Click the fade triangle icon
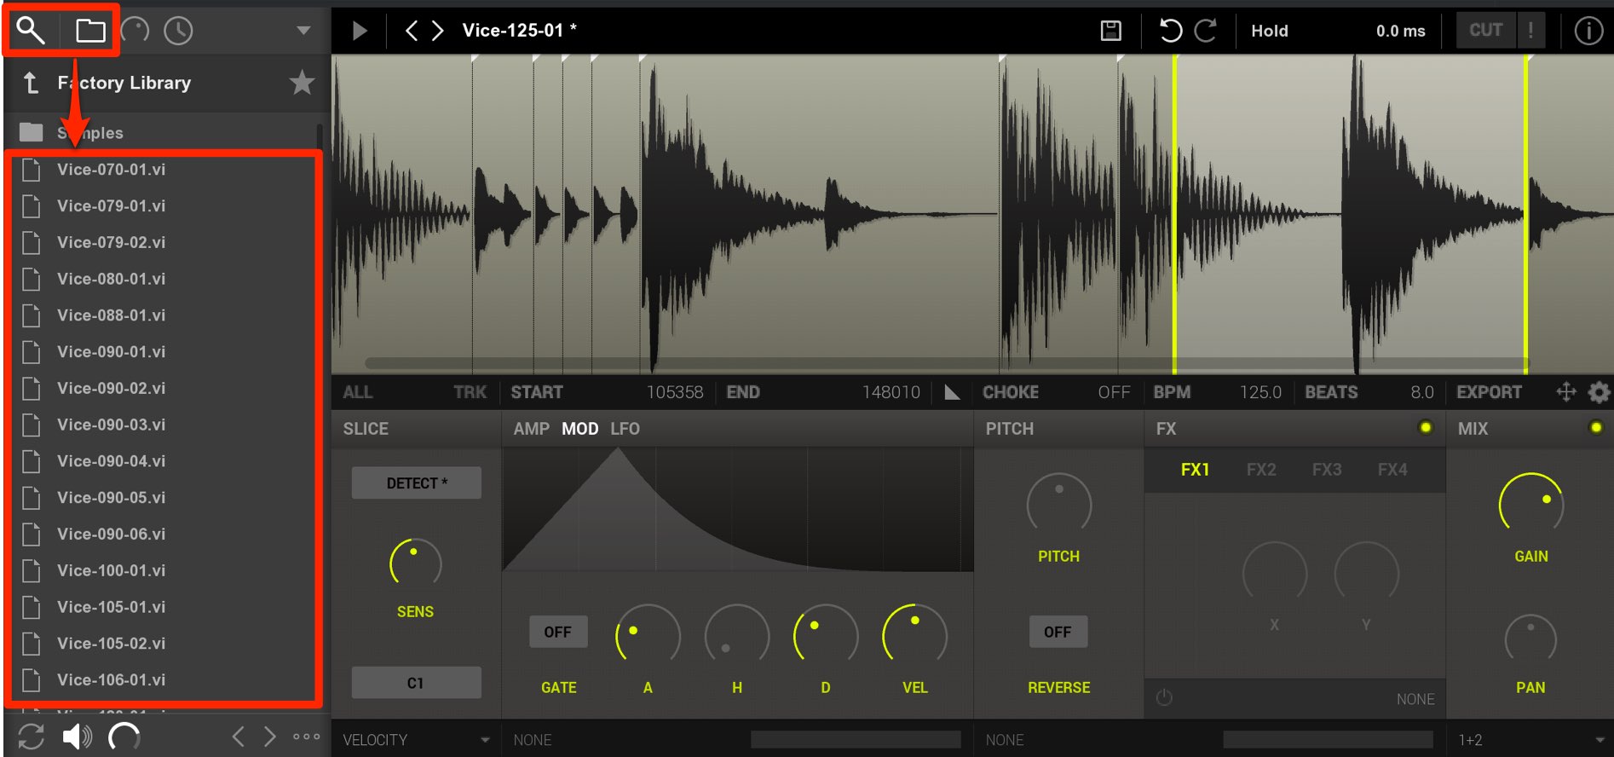The image size is (1614, 757). pyautogui.click(x=953, y=392)
